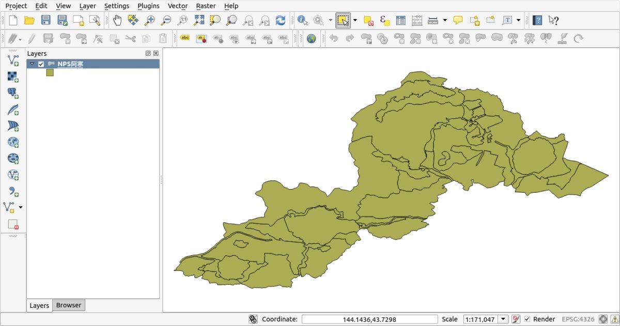Select the Pan Map hand tool

[x=117, y=20]
